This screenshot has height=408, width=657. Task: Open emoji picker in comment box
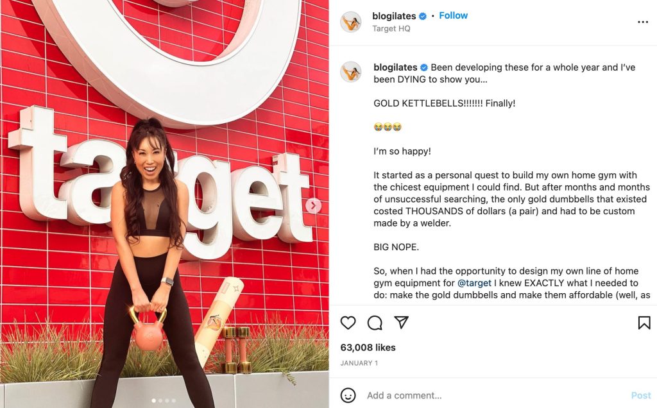coord(348,395)
